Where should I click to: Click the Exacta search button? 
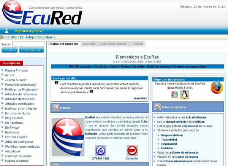click(x=9, y=50)
